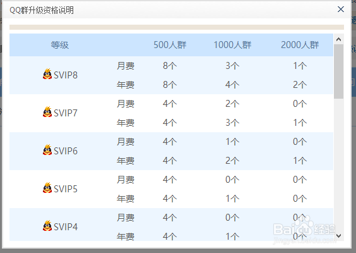Click 年费 in the SVIP7 row

point(126,123)
